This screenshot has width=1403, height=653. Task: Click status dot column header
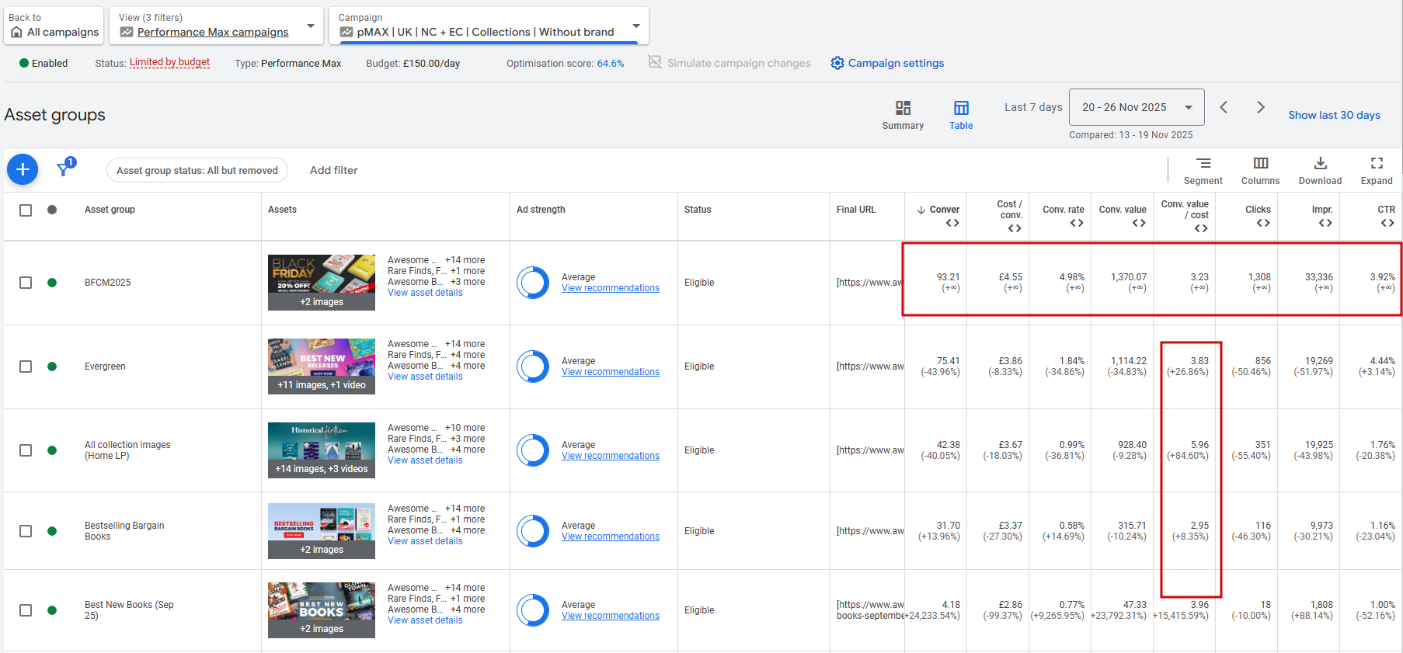(x=52, y=210)
